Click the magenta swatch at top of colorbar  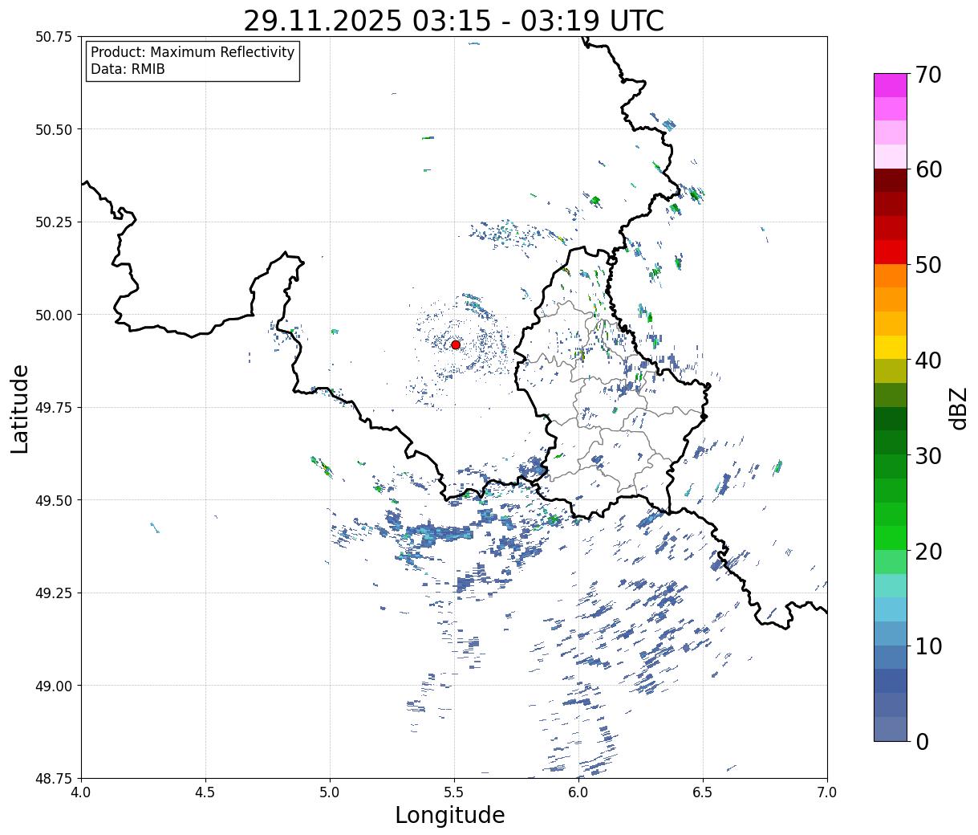coord(891,85)
